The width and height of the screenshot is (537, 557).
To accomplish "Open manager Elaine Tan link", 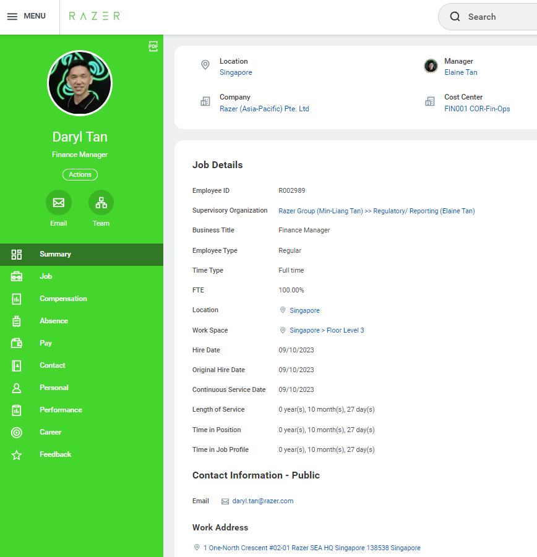I will pyautogui.click(x=460, y=72).
